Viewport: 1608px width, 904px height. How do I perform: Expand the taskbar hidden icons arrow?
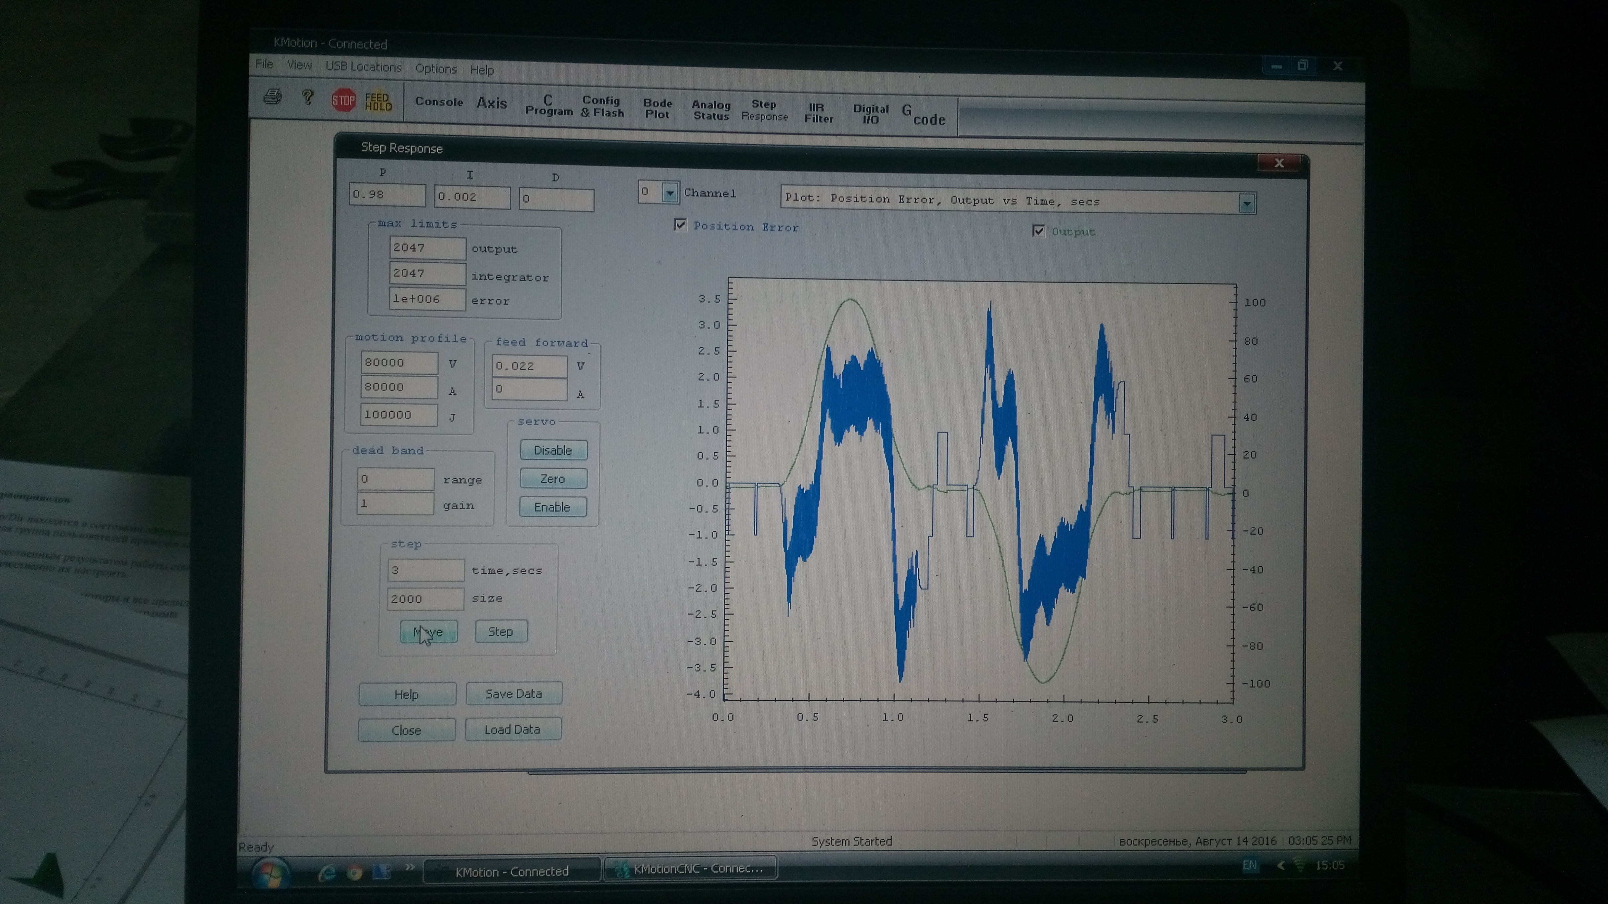coord(1281,865)
